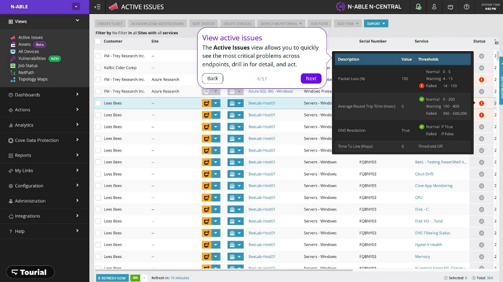Open the chat messages icon in header

(450, 7)
